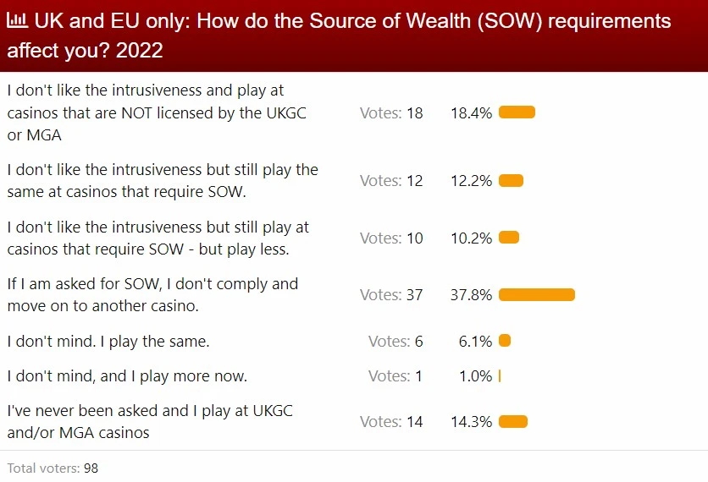Click 'Total voters: 98' text
This screenshot has width=708, height=482.
pyautogui.click(x=53, y=468)
